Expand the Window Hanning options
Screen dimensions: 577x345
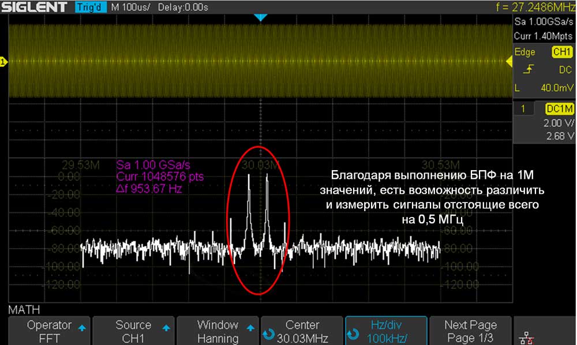click(x=218, y=331)
